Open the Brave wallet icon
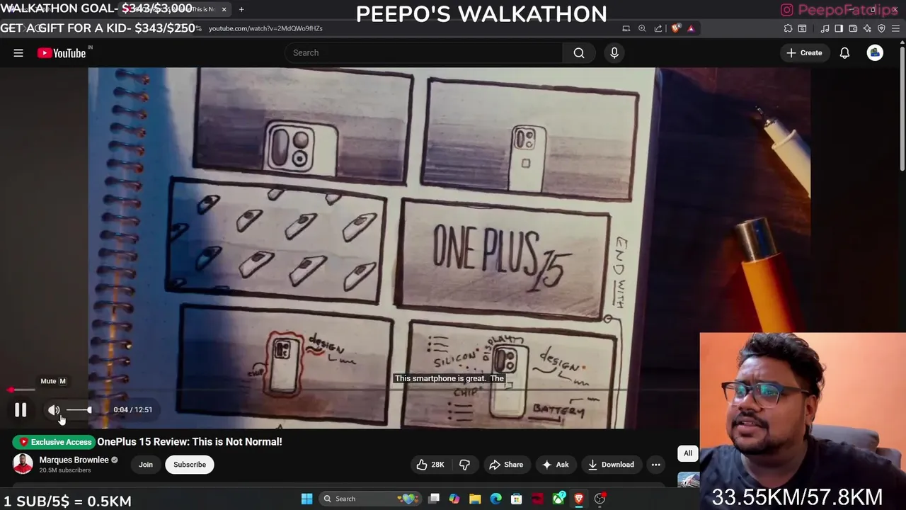 tap(853, 28)
